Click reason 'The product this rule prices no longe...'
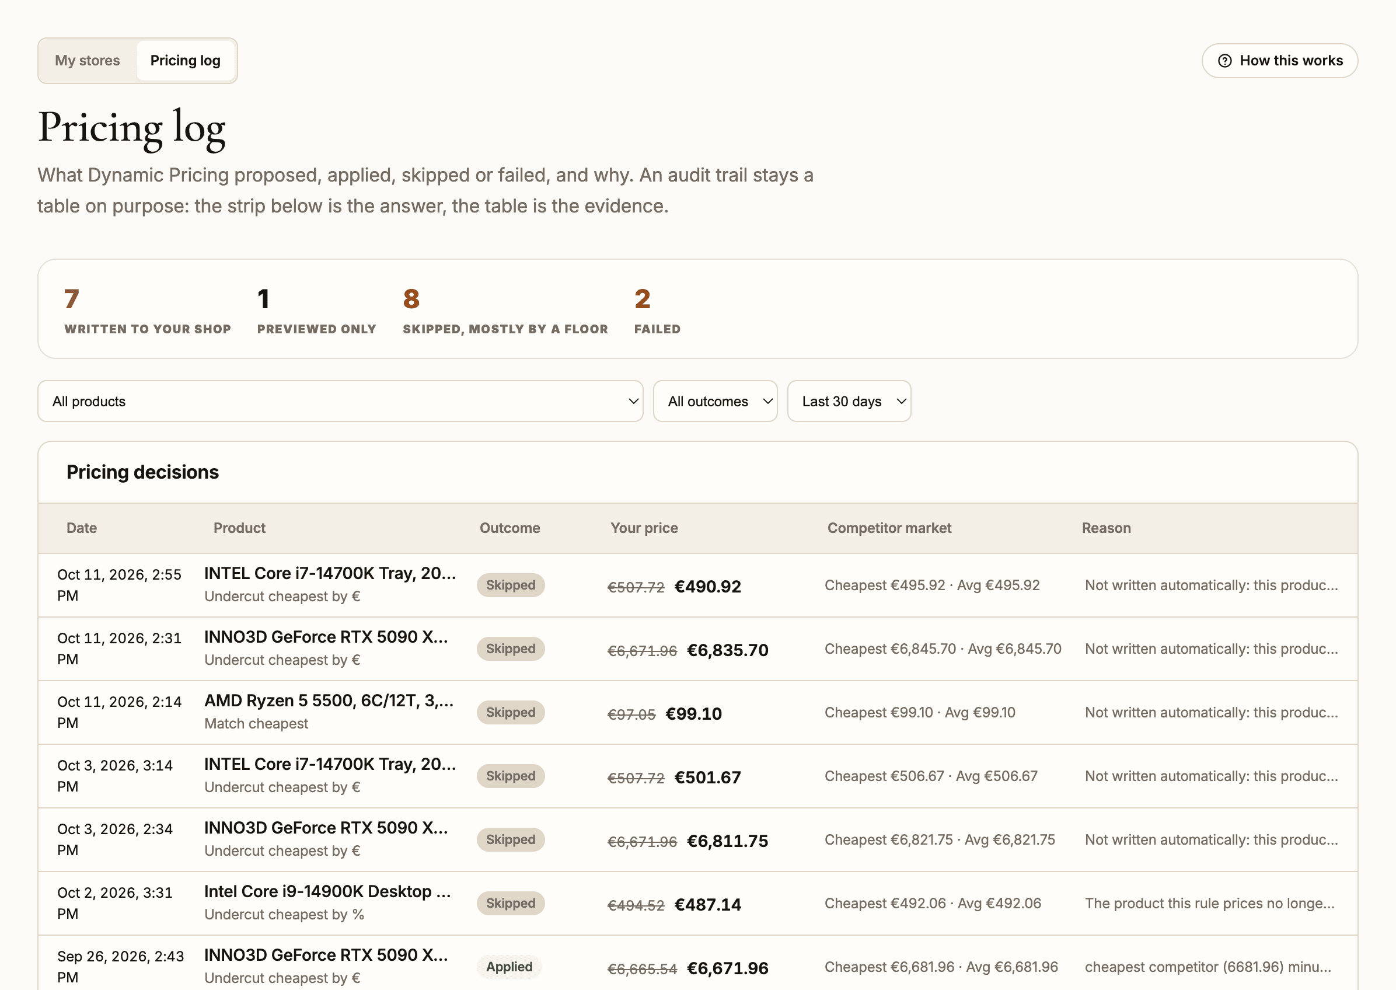The width and height of the screenshot is (1396, 990). tap(1210, 904)
